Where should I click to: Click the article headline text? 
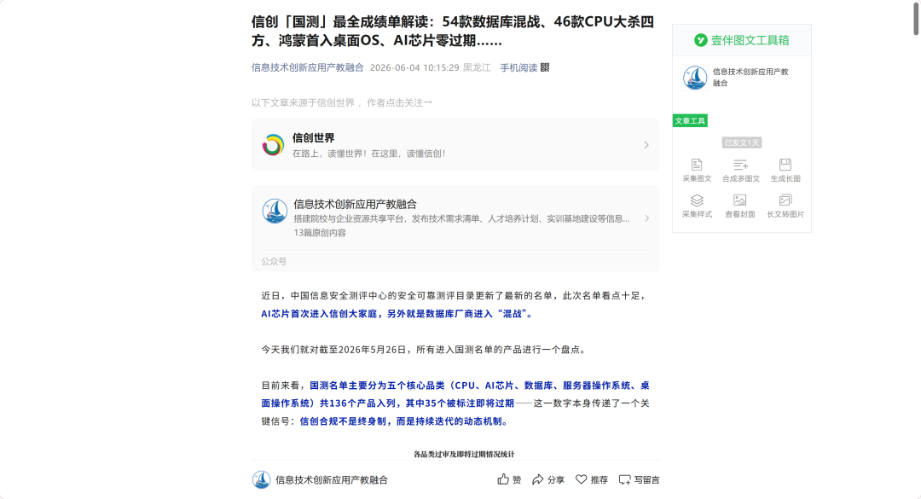[x=452, y=32]
